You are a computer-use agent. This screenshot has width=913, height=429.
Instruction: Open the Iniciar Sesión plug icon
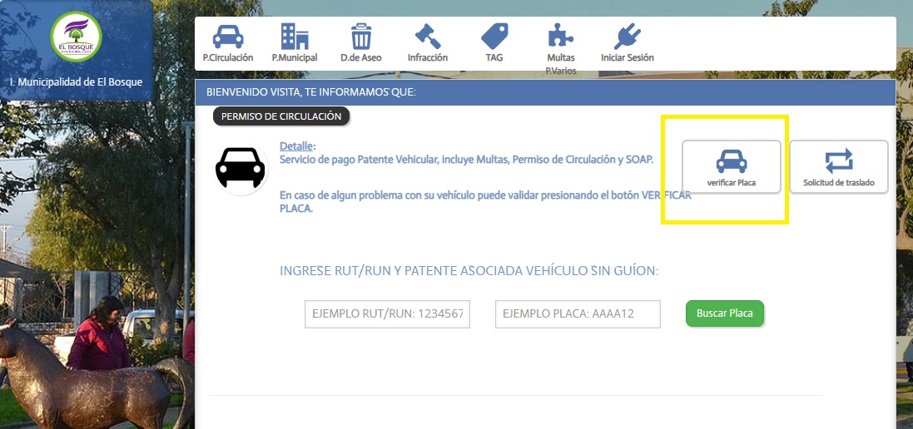coord(627,36)
